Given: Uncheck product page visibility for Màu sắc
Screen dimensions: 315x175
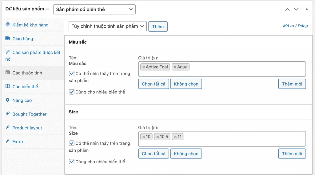Looking at the screenshot, I should [x=72, y=74].
